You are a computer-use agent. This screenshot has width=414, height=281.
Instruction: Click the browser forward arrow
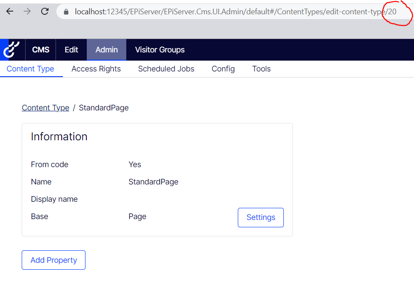coord(27,11)
